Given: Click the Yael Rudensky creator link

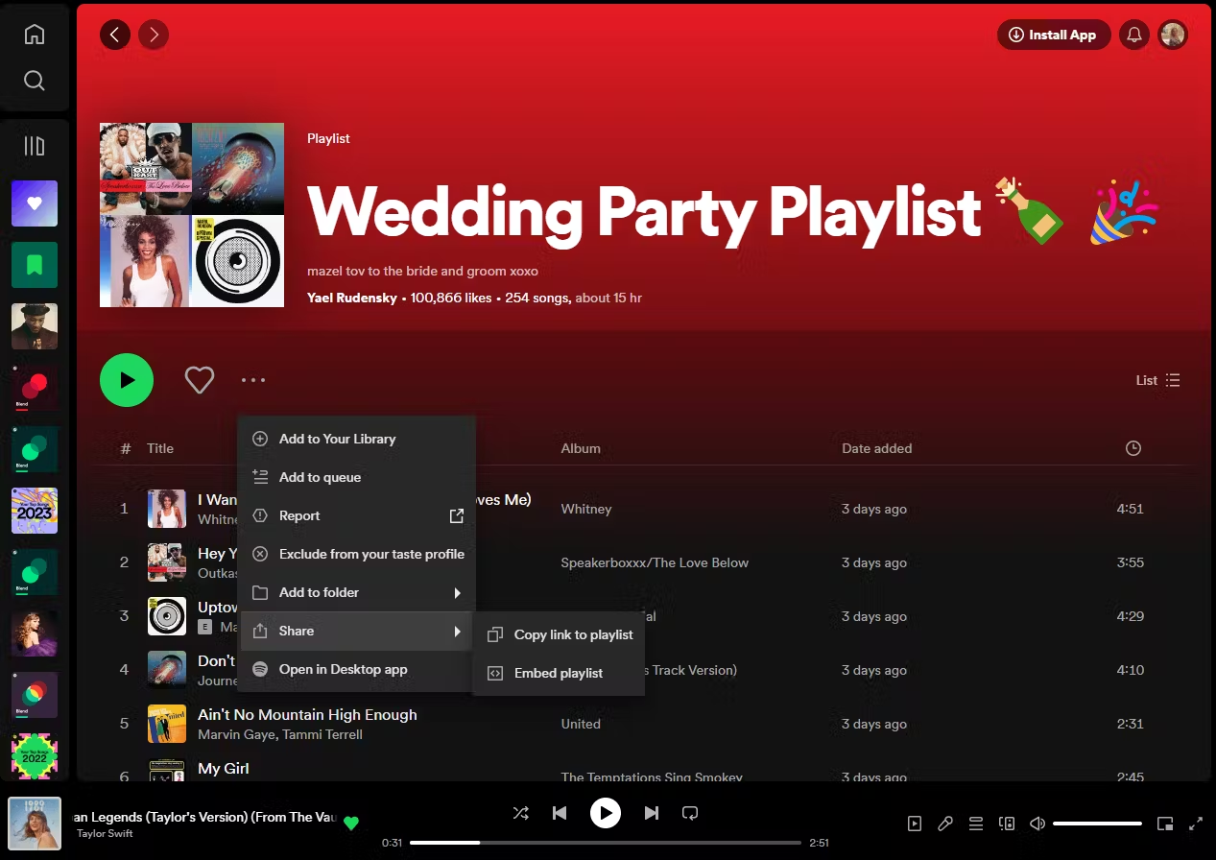Looking at the screenshot, I should [x=352, y=298].
